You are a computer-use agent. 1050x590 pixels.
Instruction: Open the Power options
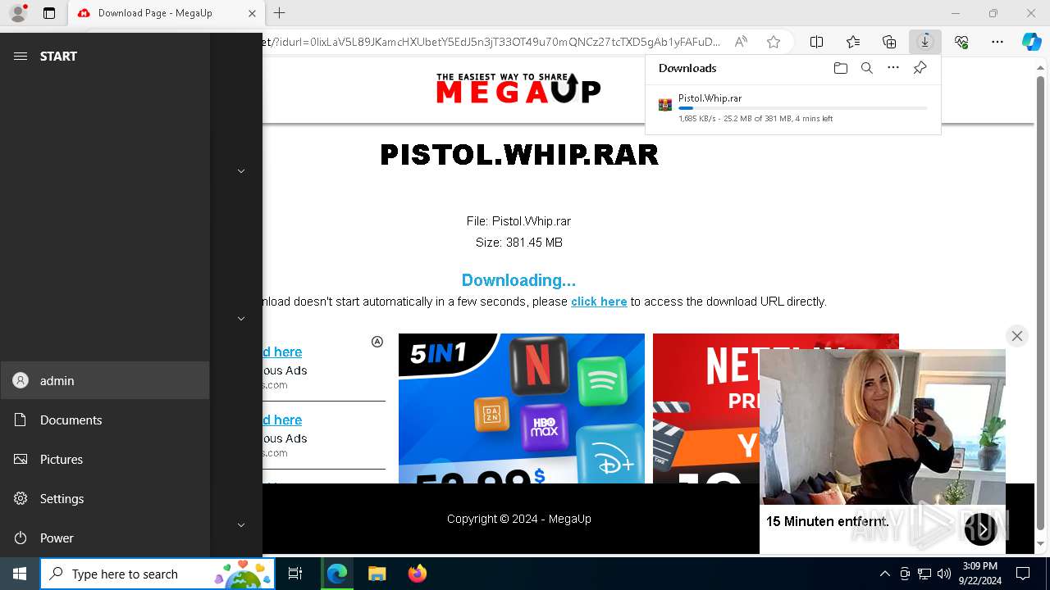point(105,538)
